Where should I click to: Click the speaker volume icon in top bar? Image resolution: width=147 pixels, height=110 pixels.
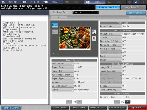136,2
